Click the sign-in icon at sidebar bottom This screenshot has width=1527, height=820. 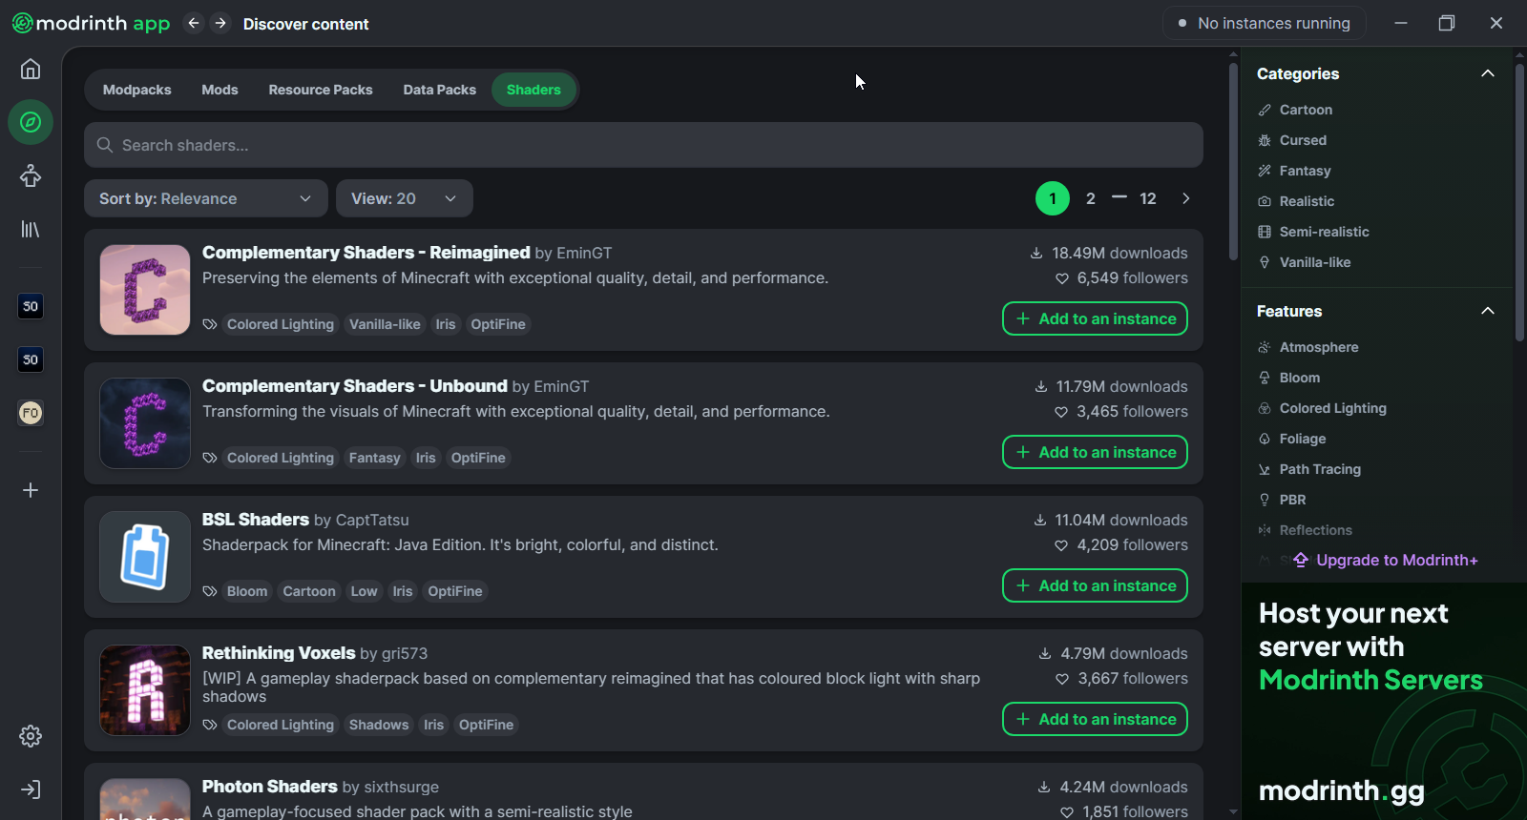pos(31,789)
